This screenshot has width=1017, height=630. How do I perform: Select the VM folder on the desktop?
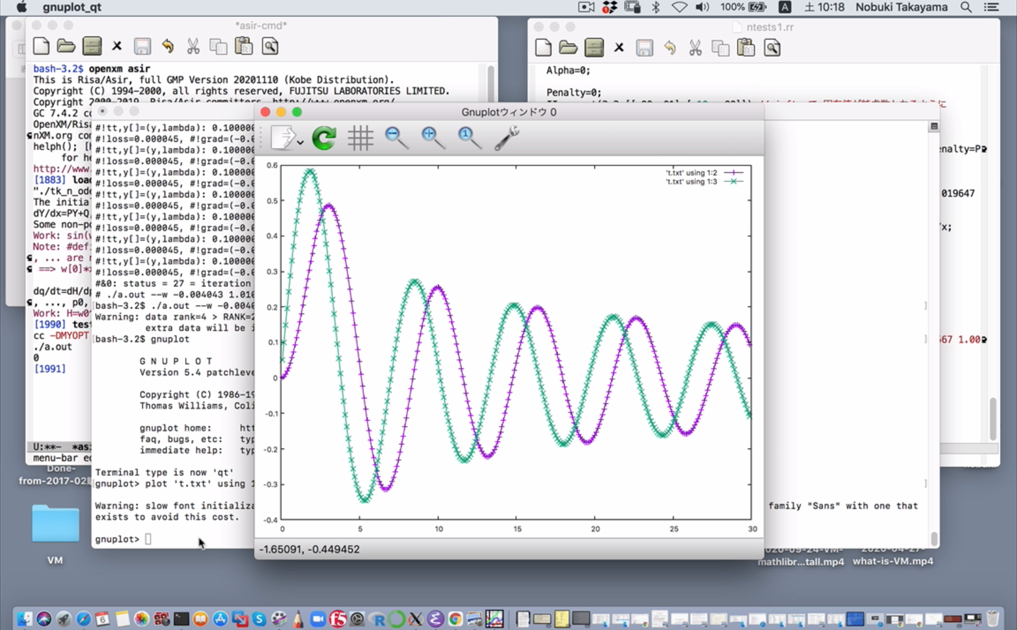pos(55,524)
